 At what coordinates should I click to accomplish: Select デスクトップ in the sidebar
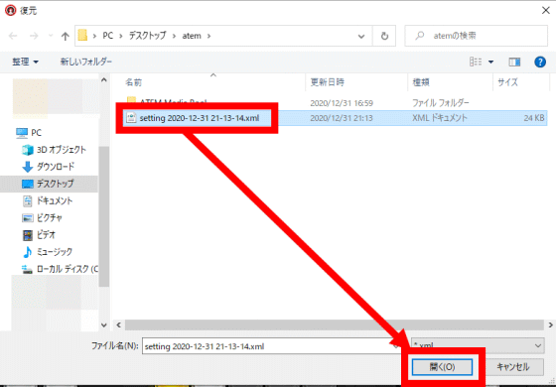point(56,184)
